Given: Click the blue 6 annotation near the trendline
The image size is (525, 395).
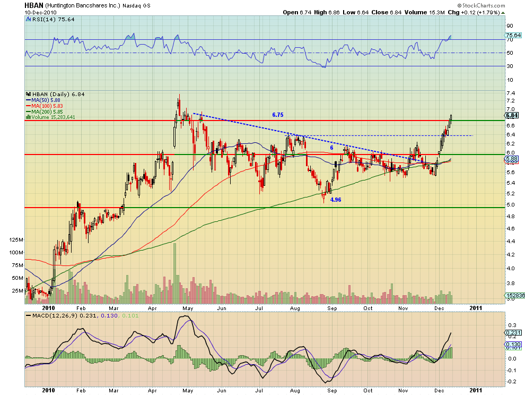Looking at the screenshot, I should (x=331, y=148).
